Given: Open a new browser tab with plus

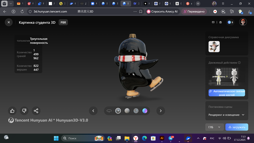Looking at the screenshot, I should pyautogui.click(x=198, y=4).
